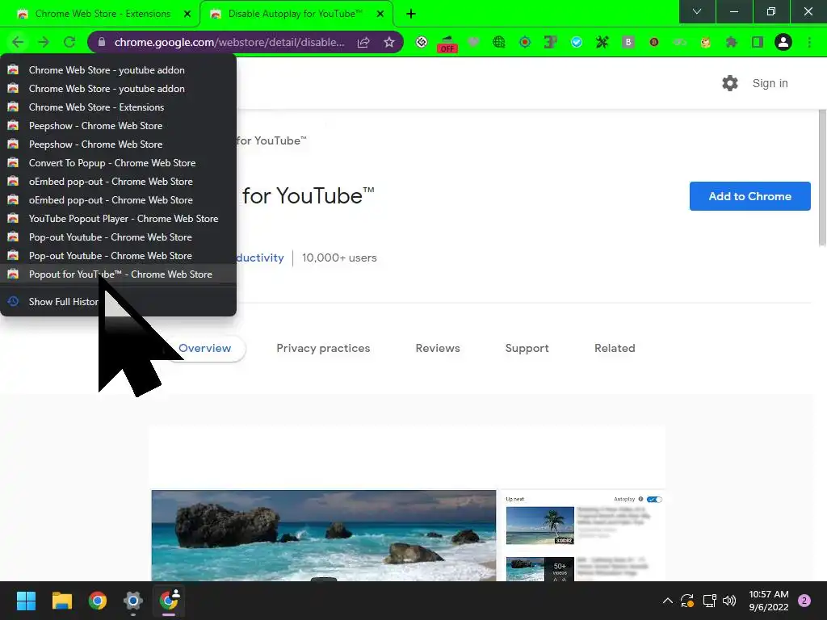Open the Privacy practices tab

click(x=323, y=349)
